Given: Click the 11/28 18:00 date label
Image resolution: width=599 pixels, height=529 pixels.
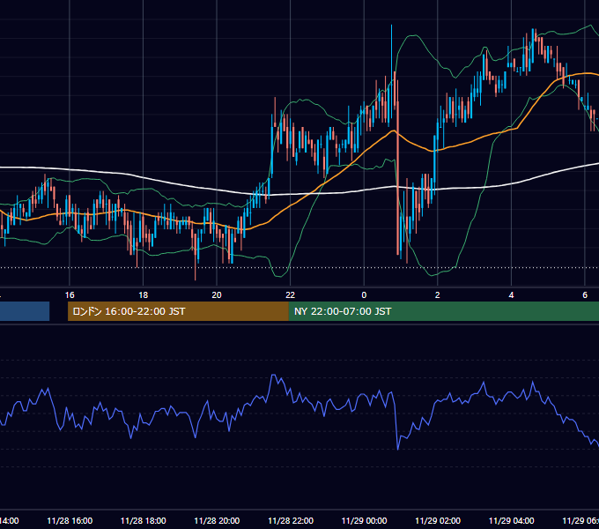Looking at the screenshot, I should click(x=144, y=521).
